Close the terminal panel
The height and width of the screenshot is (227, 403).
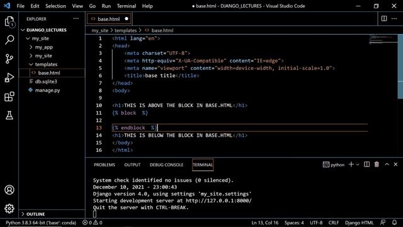click(x=395, y=165)
